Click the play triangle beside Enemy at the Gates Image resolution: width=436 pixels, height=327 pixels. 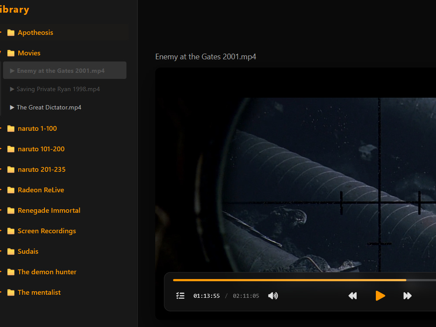point(12,71)
